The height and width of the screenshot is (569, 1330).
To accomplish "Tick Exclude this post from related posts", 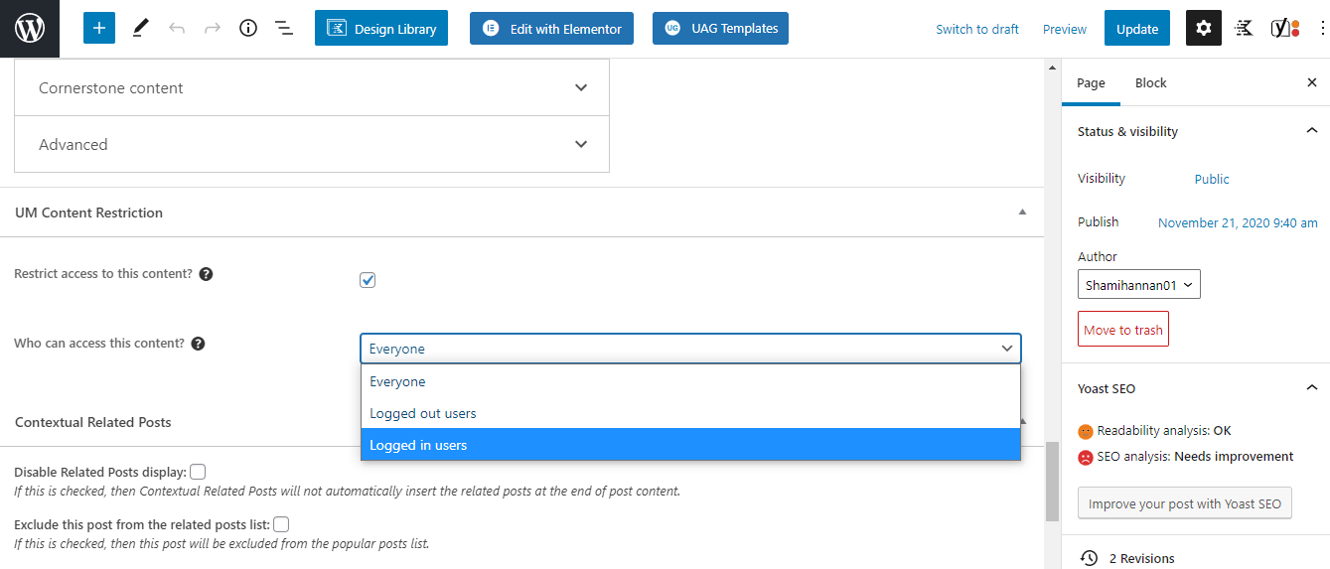I will point(281,524).
